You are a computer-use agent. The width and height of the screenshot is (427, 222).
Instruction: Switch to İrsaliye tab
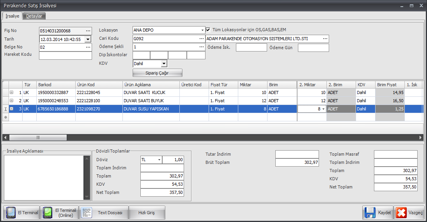(x=12, y=16)
